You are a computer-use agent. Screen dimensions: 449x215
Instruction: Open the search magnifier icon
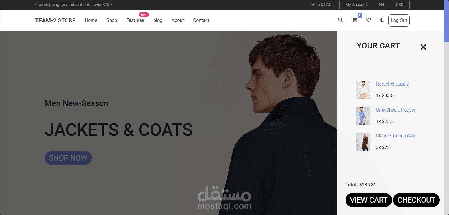tap(340, 20)
